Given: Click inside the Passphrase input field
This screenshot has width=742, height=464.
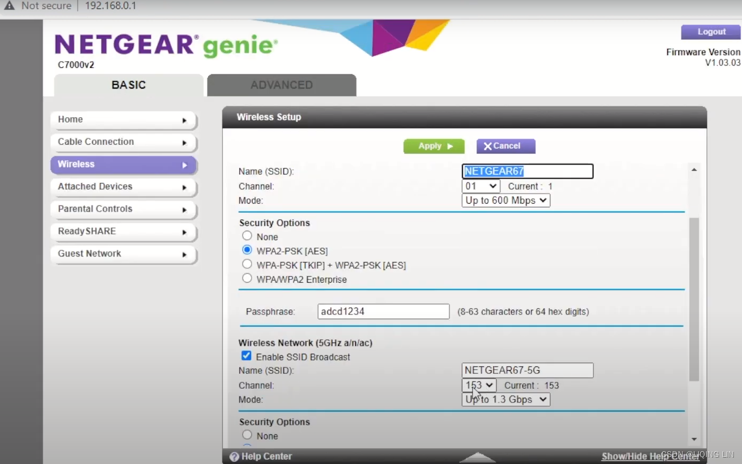Looking at the screenshot, I should pyautogui.click(x=383, y=311).
